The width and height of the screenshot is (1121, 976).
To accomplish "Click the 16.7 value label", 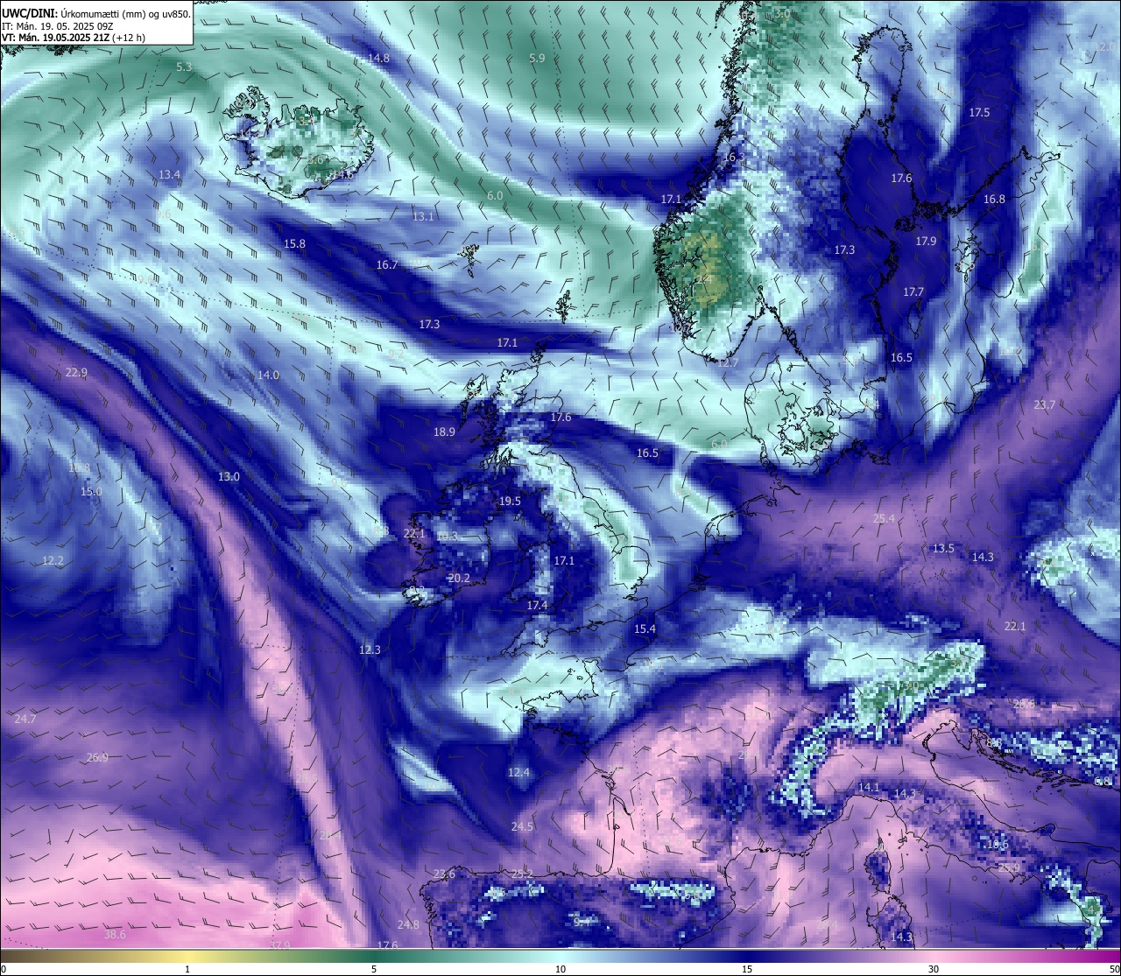I will [386, 264].
